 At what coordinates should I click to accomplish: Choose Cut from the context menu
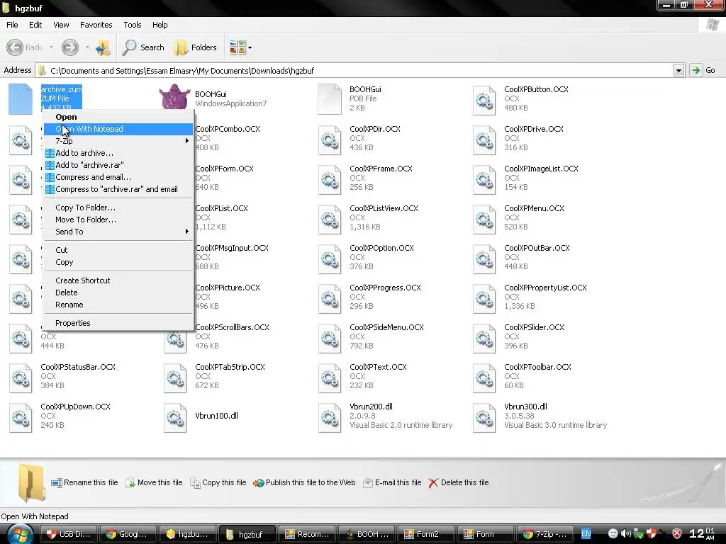118,250
